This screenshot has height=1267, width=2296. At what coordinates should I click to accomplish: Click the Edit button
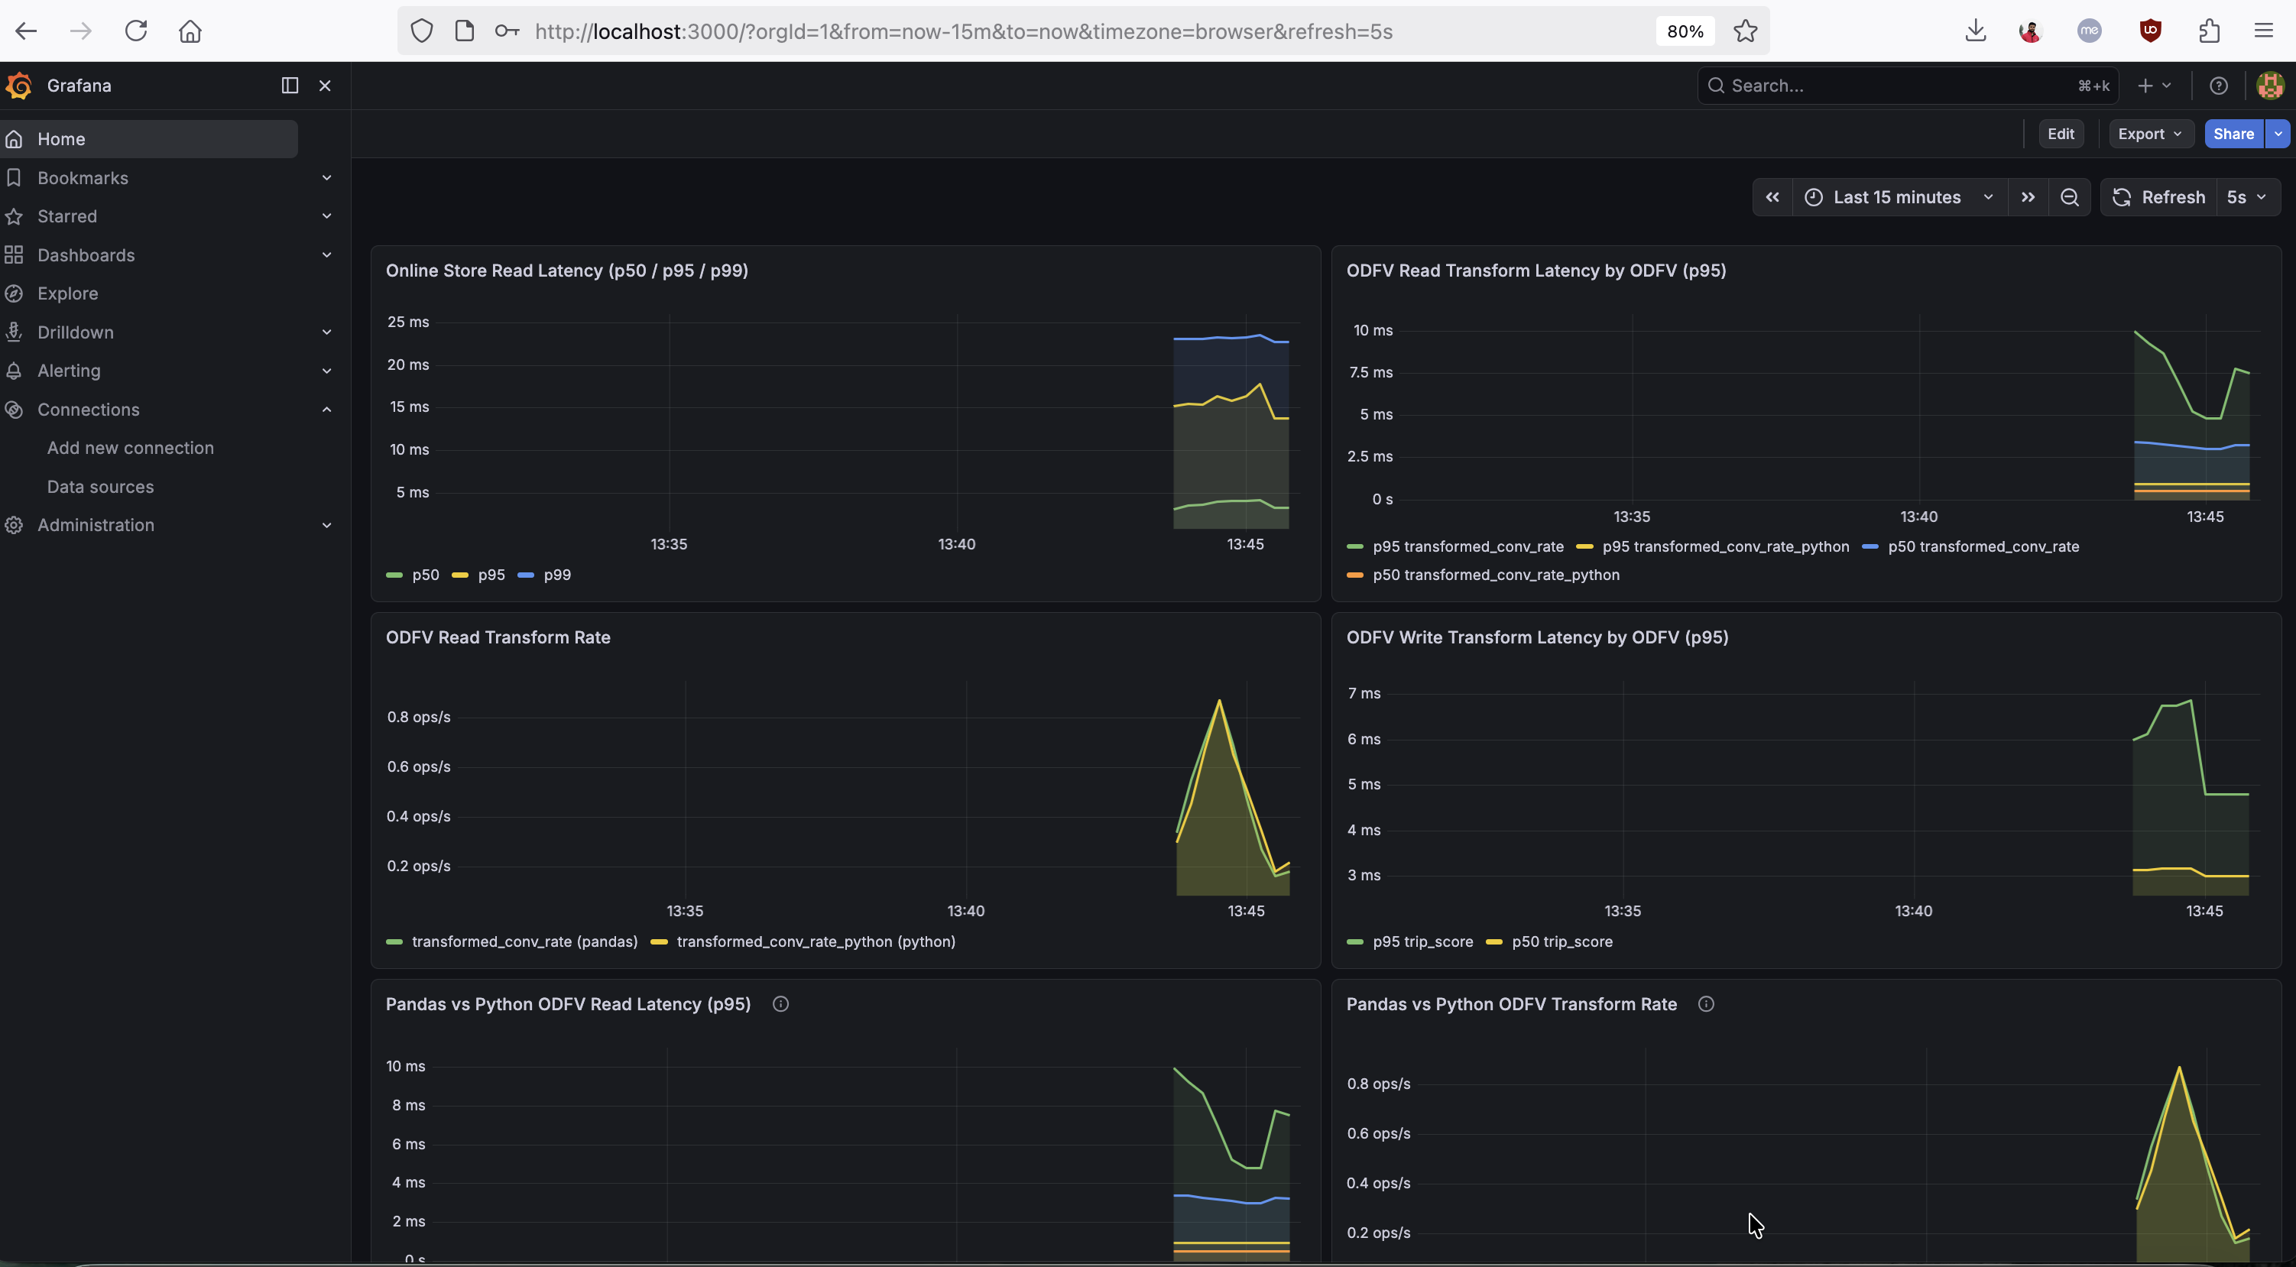2062,134
